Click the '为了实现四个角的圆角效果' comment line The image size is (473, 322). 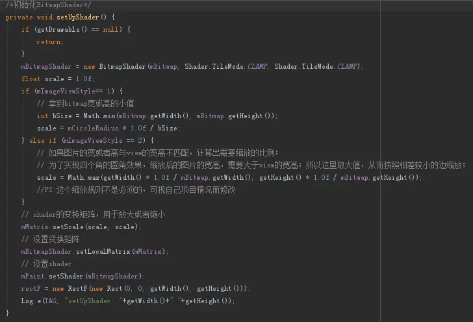point(251,166)
